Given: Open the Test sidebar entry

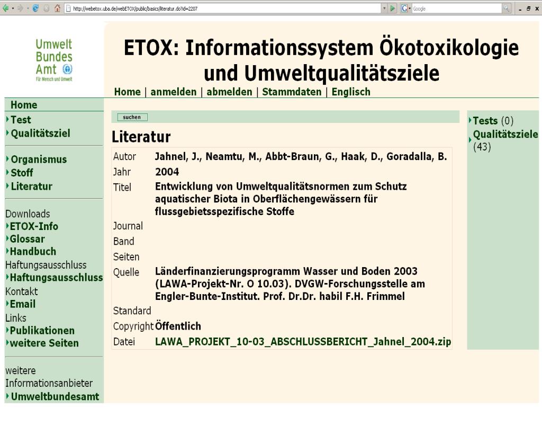Looking at the screenshot, I should pyautogui.click(x=21, y=120).
